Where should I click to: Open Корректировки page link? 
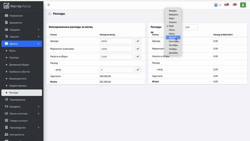(18, 86)
